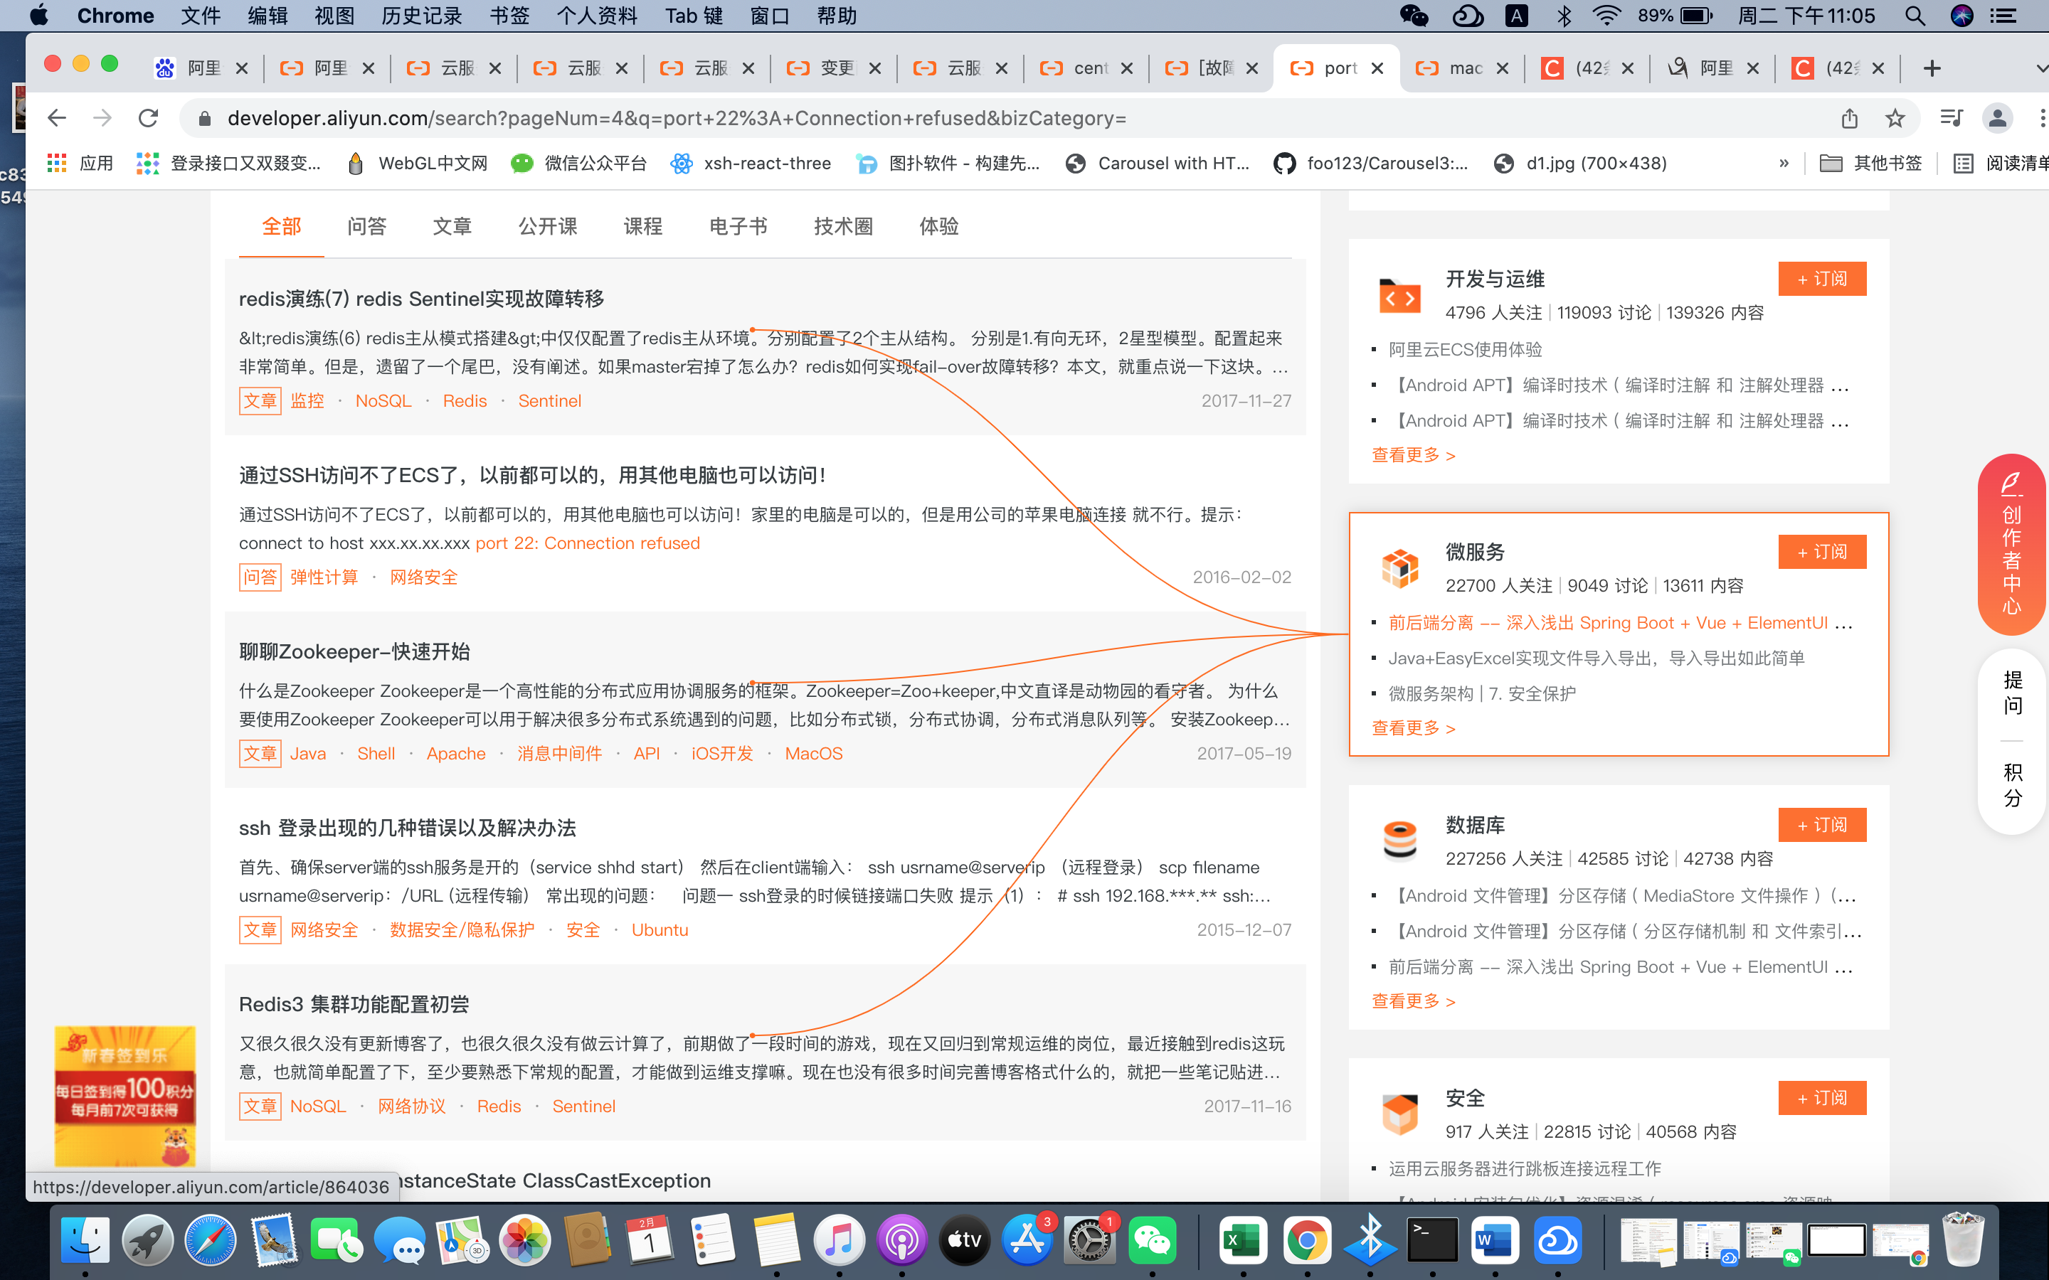The image size is (2049, 1280).
Task: Open the Redis3 集群功能配置初尝 article
Action: pos(354,1004)
